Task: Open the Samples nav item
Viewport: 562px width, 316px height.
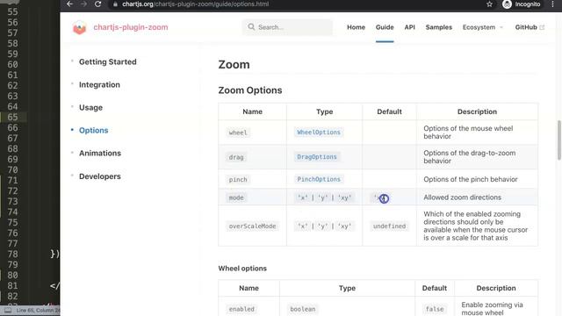Action: coord(439,27)
